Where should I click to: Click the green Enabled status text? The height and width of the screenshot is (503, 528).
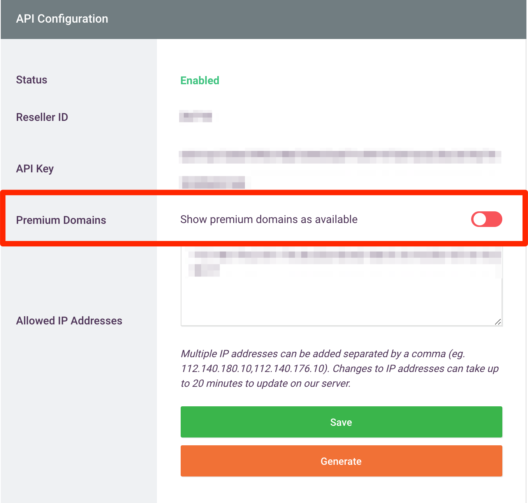click(200, 80)
